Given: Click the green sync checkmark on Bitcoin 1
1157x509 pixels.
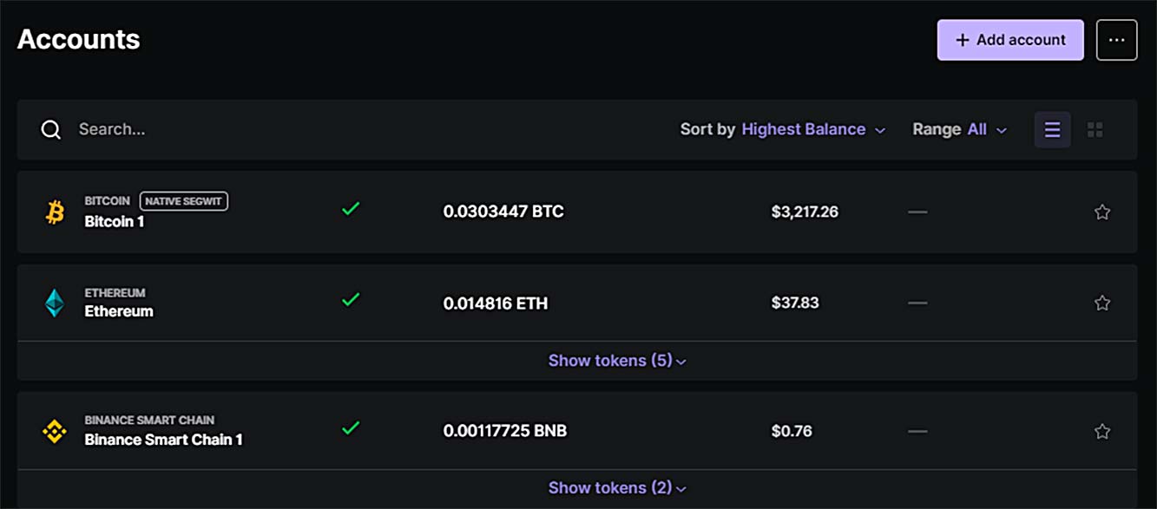Looking at the screenshot, I should tap(350, 208).
